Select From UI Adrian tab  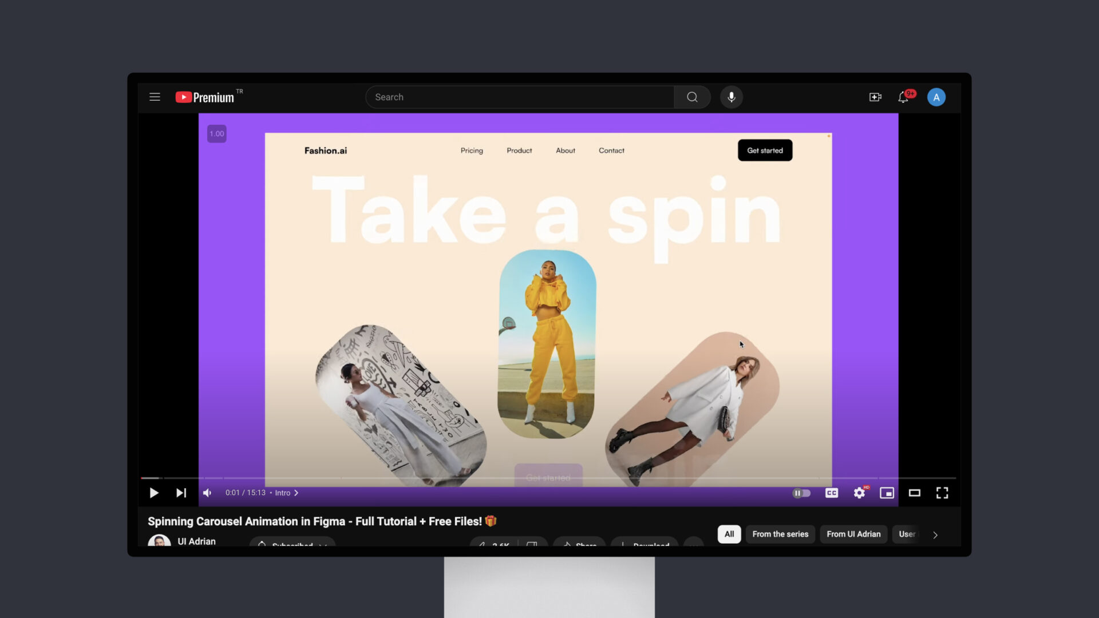coord(853,533)
